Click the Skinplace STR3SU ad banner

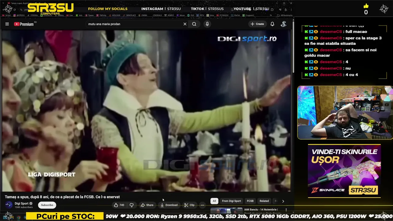coord(344,171)
